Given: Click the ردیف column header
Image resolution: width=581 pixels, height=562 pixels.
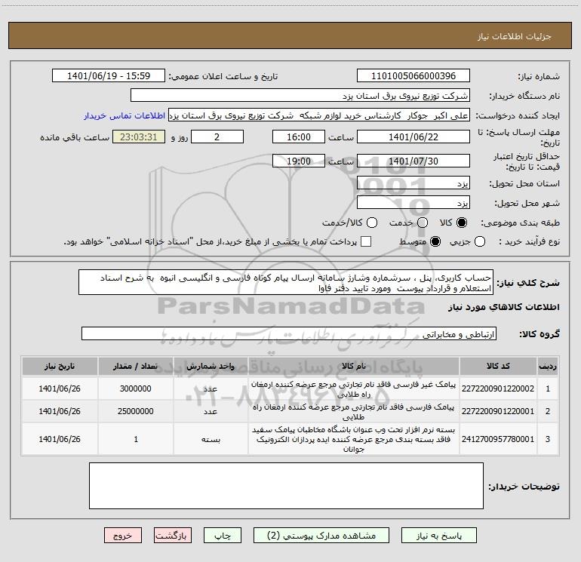Looking at the screenshot, I should coord(548,367).
